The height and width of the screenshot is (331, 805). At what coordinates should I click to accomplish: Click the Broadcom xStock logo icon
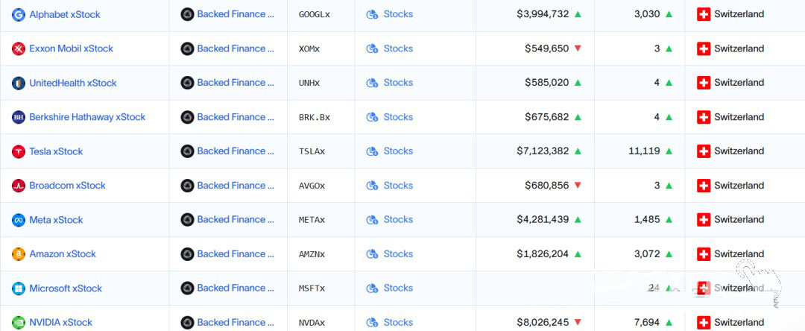[x=19, y=186]
